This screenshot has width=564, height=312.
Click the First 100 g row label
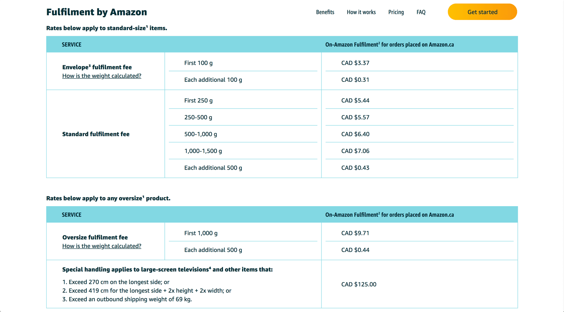click(199, 63)
